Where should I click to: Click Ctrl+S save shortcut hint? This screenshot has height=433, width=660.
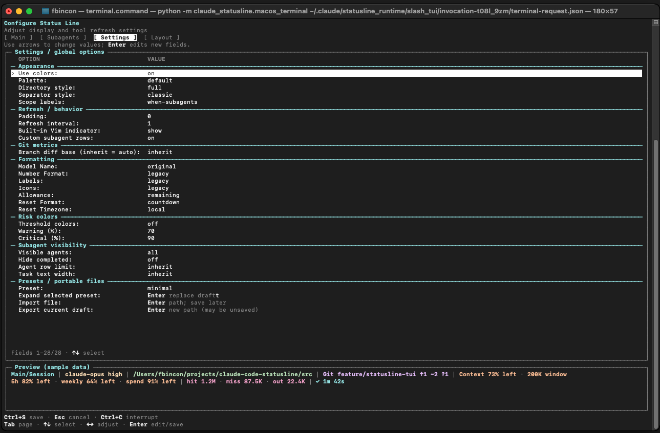[x=24, y=417]
